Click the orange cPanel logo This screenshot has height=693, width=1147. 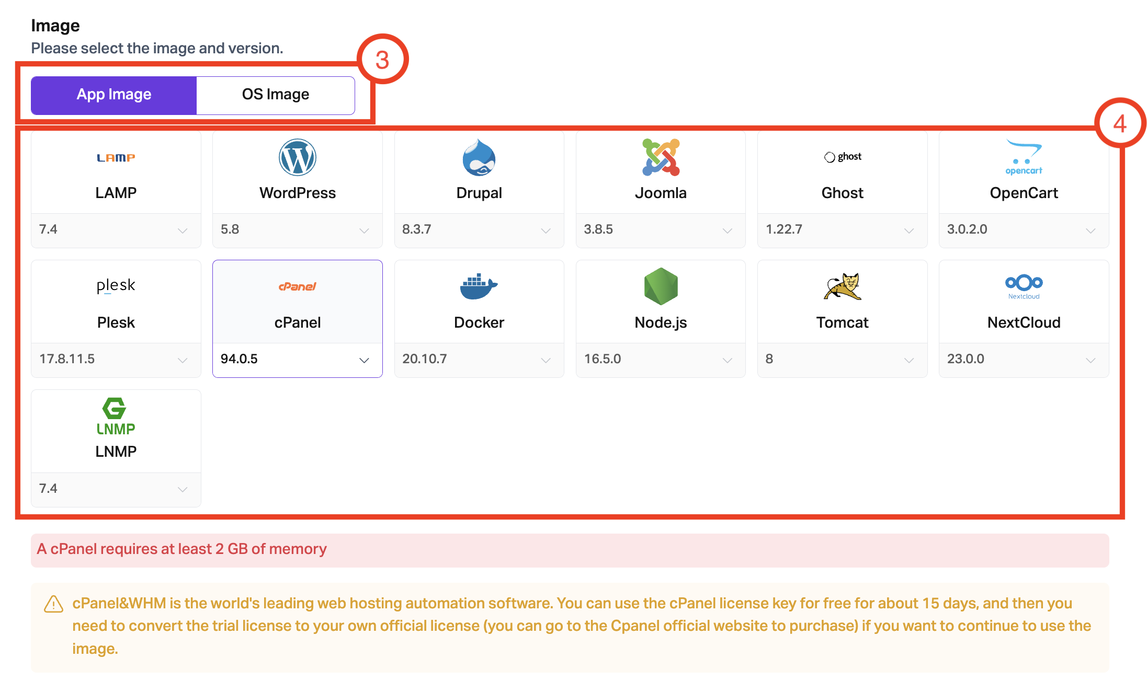(298, 286)
